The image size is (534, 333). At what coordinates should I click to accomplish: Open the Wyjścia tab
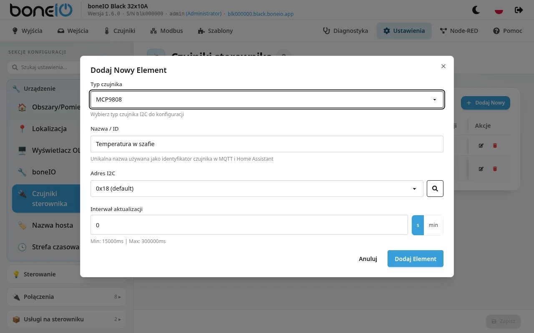pos(27,31)
